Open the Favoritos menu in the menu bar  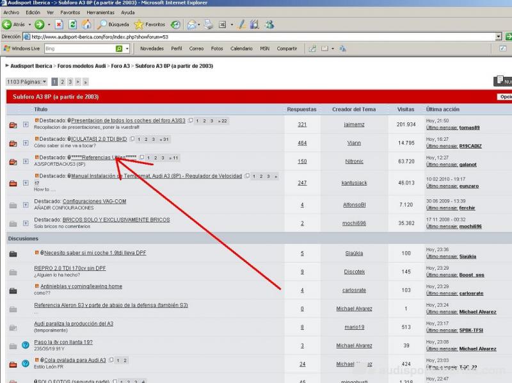(x=70, y=12)
